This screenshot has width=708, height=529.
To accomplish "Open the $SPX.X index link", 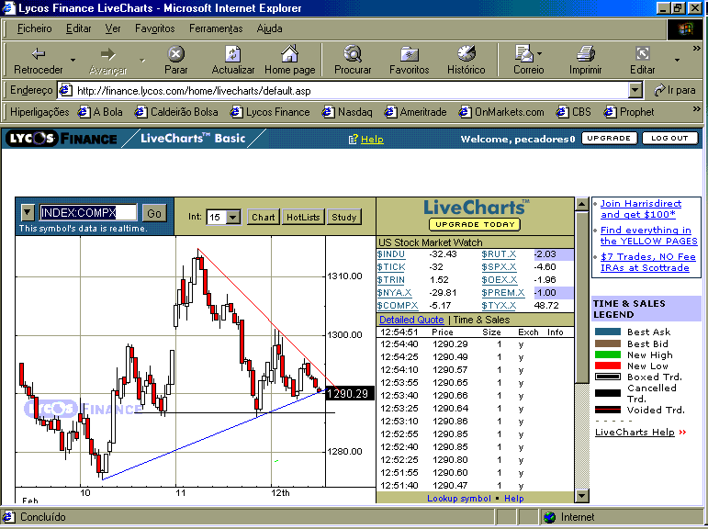I will tap(499, 267).
